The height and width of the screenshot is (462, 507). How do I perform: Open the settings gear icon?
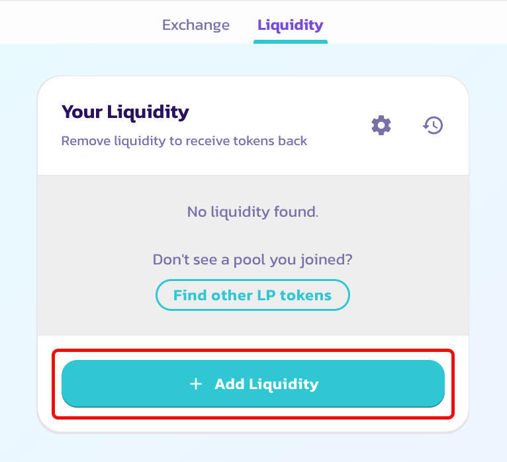coord(381,125)
